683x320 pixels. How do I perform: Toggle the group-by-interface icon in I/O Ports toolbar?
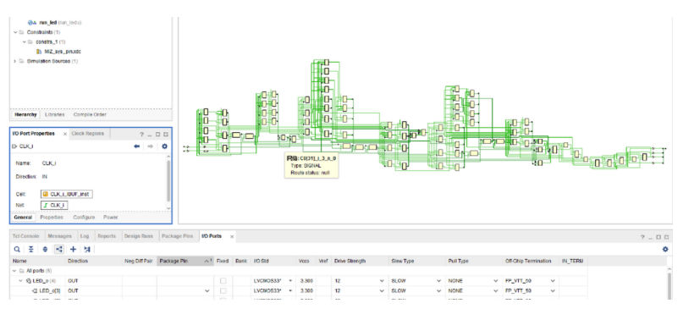point(58,250)
